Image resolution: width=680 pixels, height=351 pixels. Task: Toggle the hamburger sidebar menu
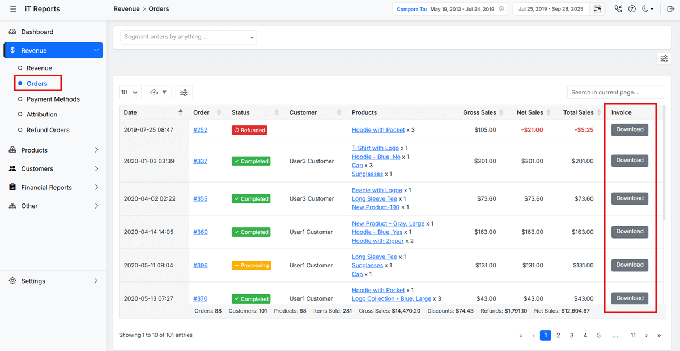[13, 9]
